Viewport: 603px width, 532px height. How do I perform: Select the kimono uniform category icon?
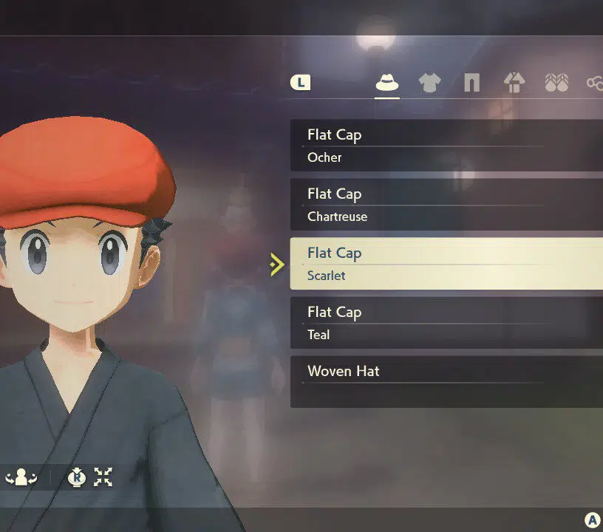514,82
